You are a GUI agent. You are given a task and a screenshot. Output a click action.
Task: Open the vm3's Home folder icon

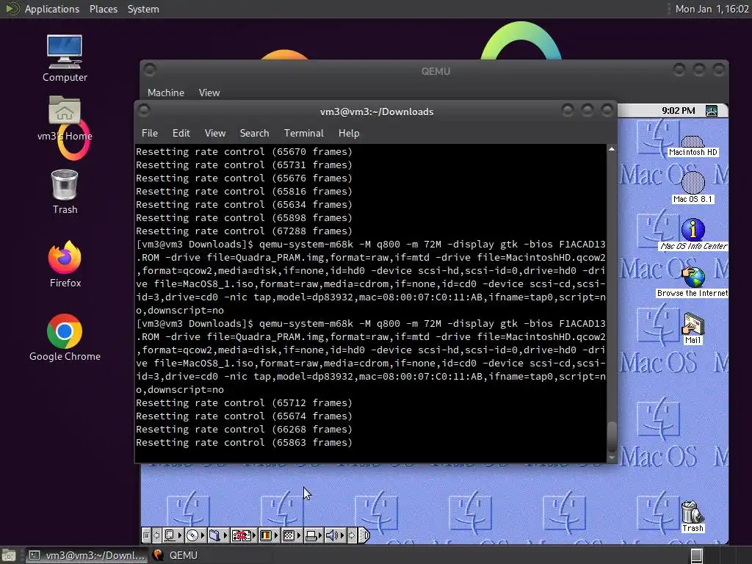(65, 118)
